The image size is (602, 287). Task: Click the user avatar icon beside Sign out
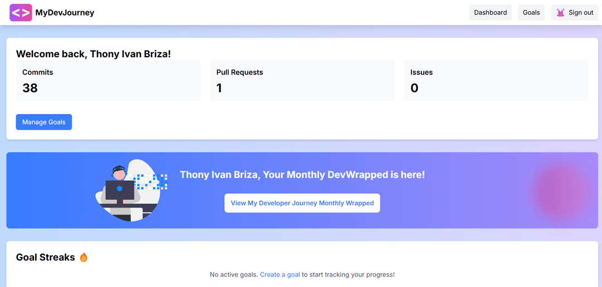(x=561, y=13)
